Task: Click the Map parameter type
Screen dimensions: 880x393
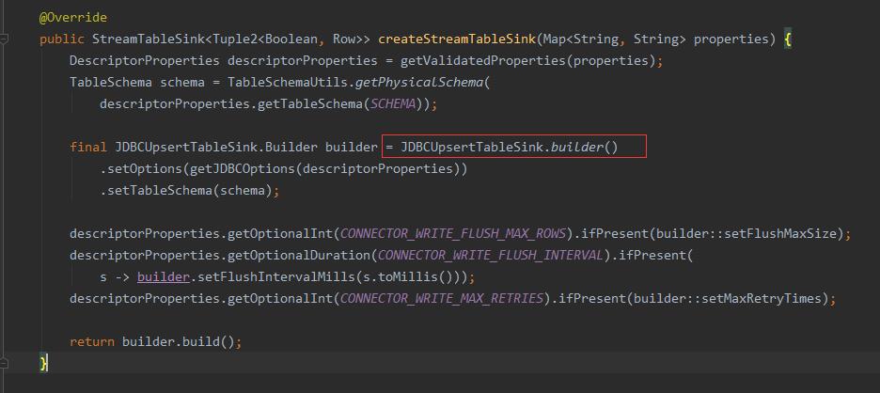Action: pyautogui.click(x=555, y=39)
